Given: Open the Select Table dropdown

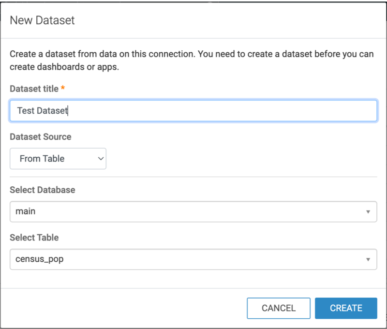Looking at the screenshot, I should 193,259.
